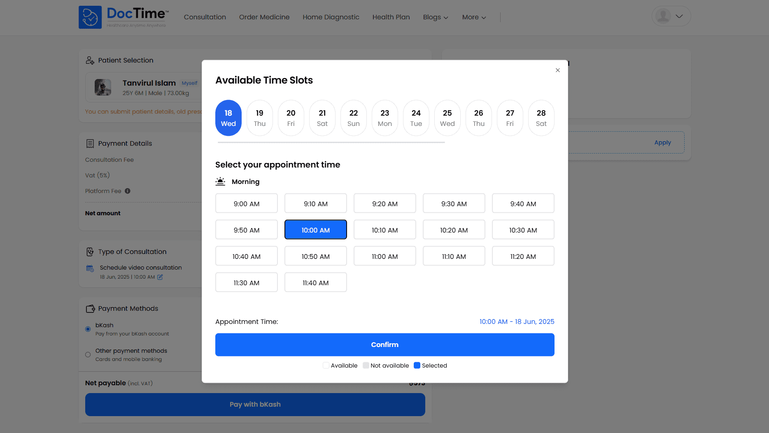The width and height of the screenshot is (769, 433).
Task: Click Apply for the promo code
Action: pos(662,142)
